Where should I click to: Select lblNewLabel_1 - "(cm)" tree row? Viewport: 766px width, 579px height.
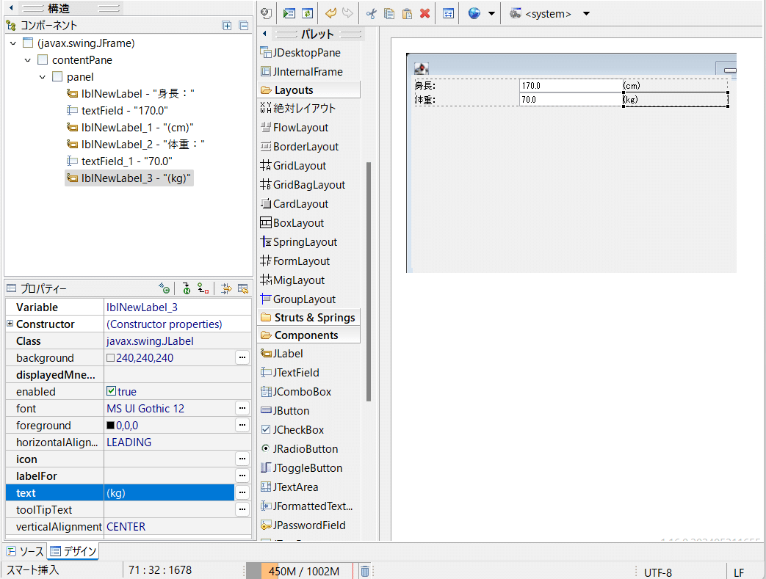click(x=130, y=128)
